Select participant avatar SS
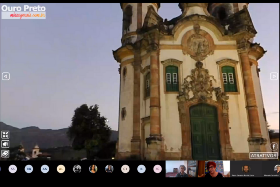The width and height of the screenshot is (280, 187). 13,169
